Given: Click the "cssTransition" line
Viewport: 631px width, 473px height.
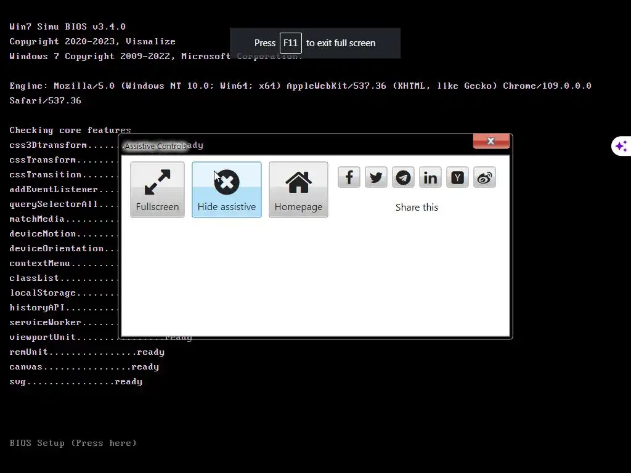Looking at the screenshot, I should tap(63, 174).
